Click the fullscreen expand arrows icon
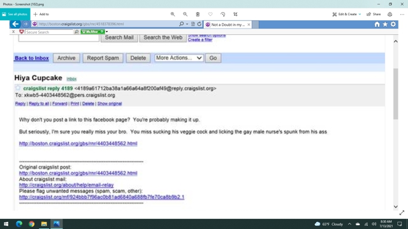 (x=402, y=213)
